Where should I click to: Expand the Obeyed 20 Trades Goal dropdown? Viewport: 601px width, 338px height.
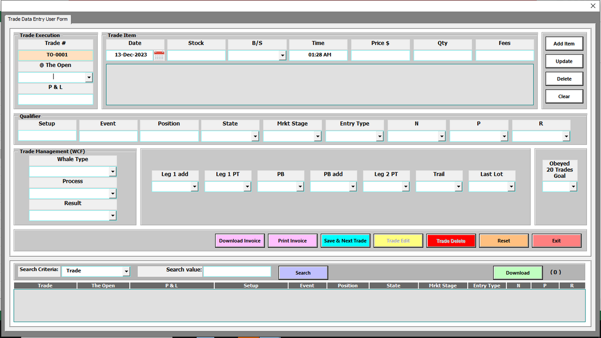(573, 187)
